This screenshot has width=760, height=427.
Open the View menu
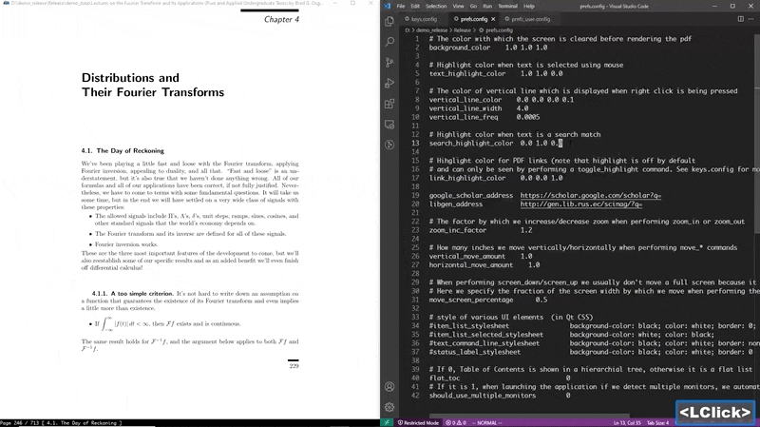click(458, 7)
